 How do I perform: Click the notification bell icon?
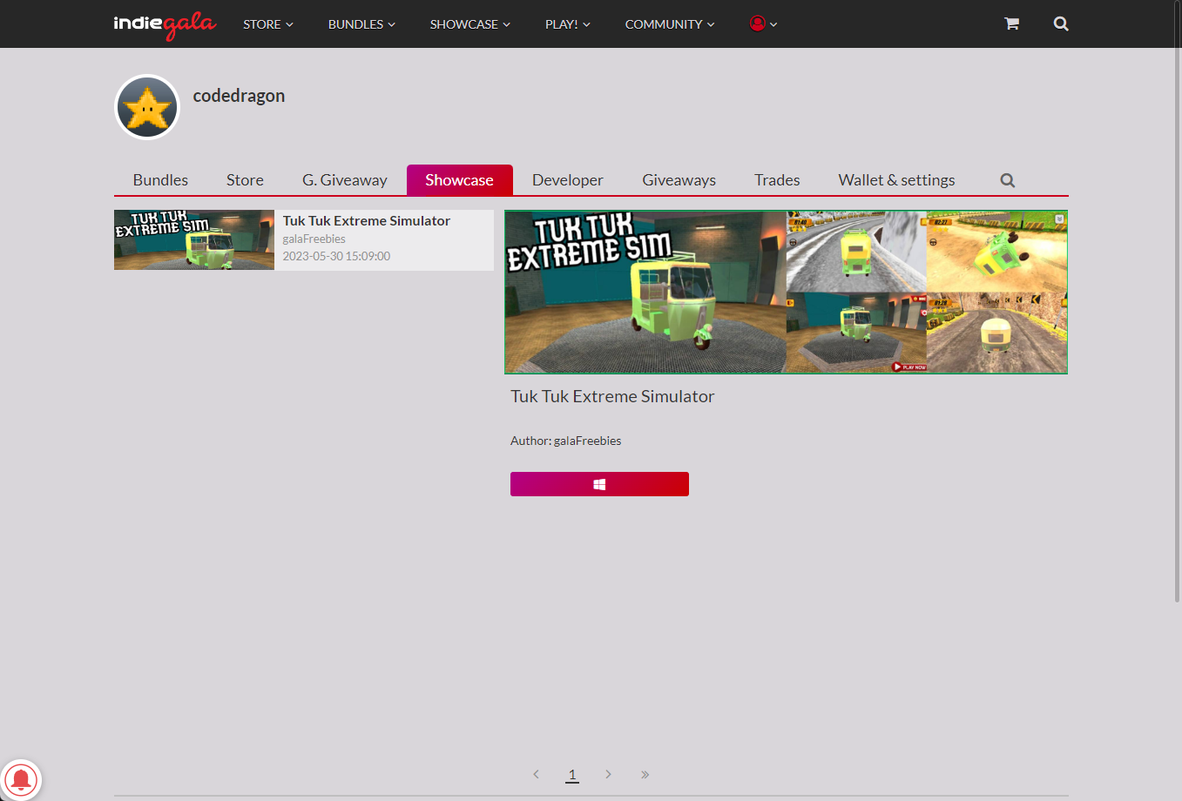click(x=21, y=779)
